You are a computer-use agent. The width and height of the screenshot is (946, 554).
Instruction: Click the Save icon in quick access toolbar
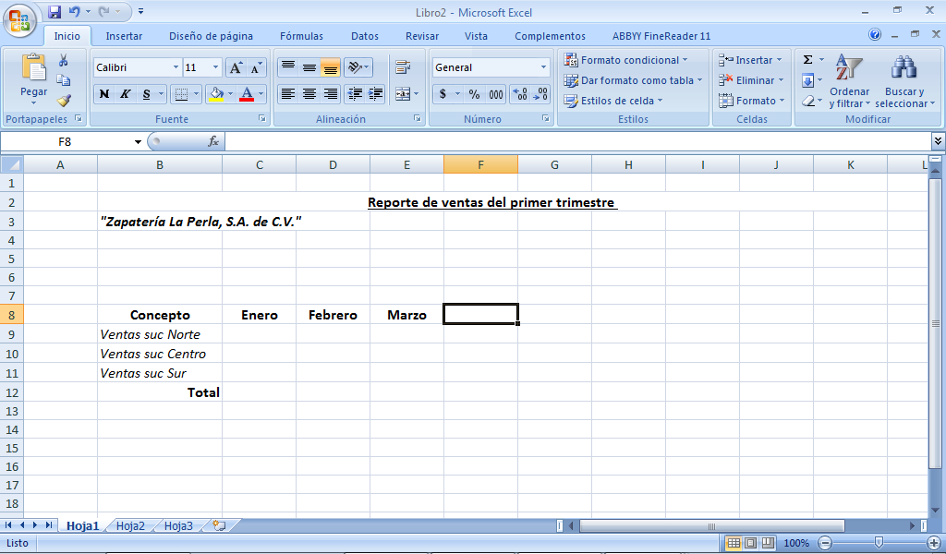click(x=55, y=12)
